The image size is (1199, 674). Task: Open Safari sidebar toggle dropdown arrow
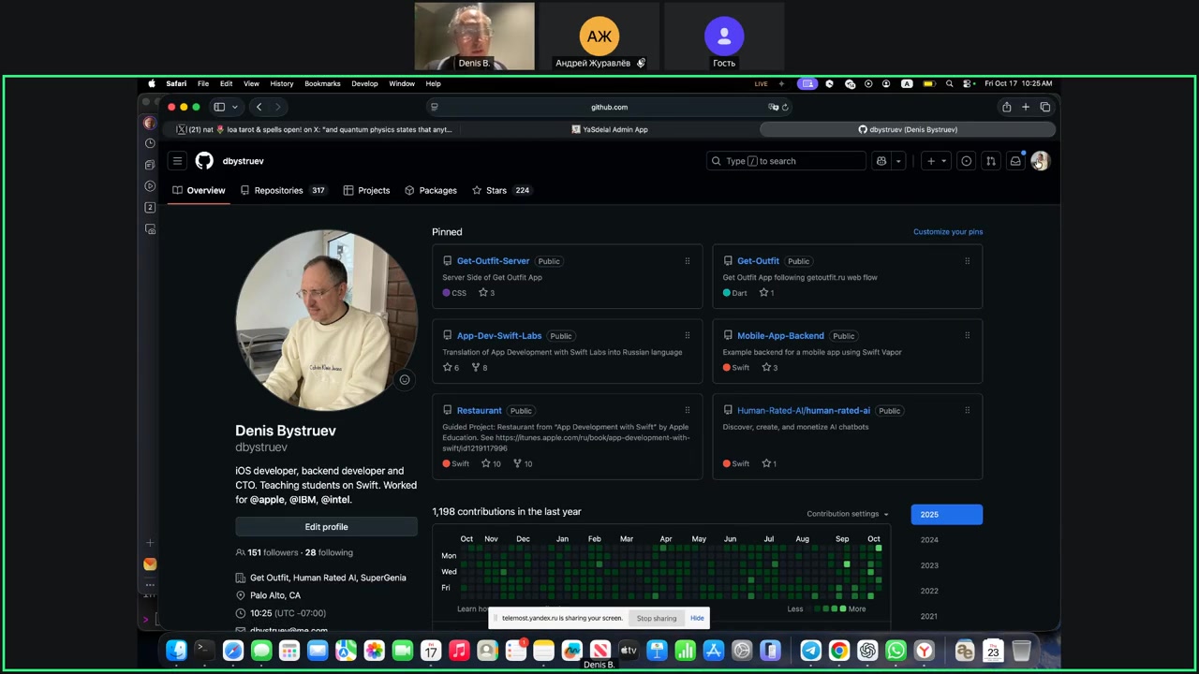(235, 107)
